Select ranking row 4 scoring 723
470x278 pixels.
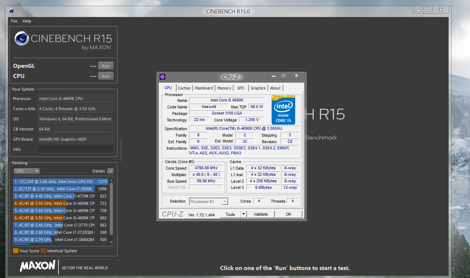[x=61, y=203]
